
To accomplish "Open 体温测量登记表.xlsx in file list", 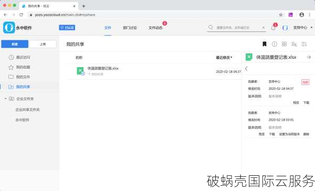I will [x=103, y=68].
